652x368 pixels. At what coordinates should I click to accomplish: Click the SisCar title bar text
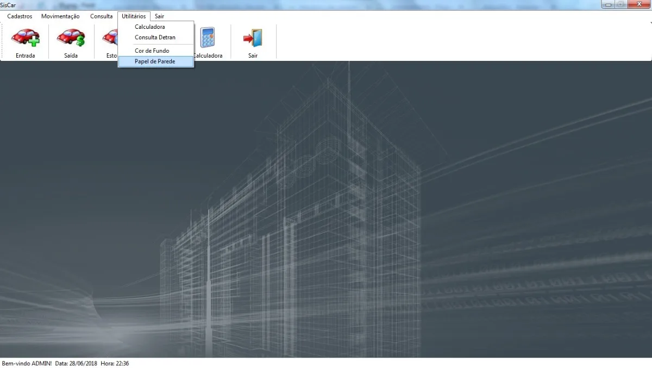pyautogui.click(x=8, y=5)
